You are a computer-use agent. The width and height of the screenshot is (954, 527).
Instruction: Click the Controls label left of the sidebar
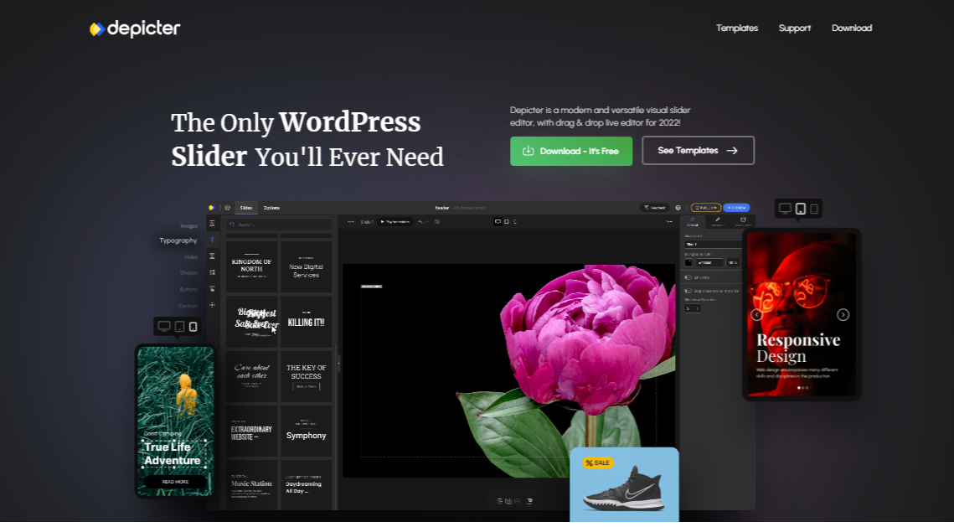tap(188, 306)
